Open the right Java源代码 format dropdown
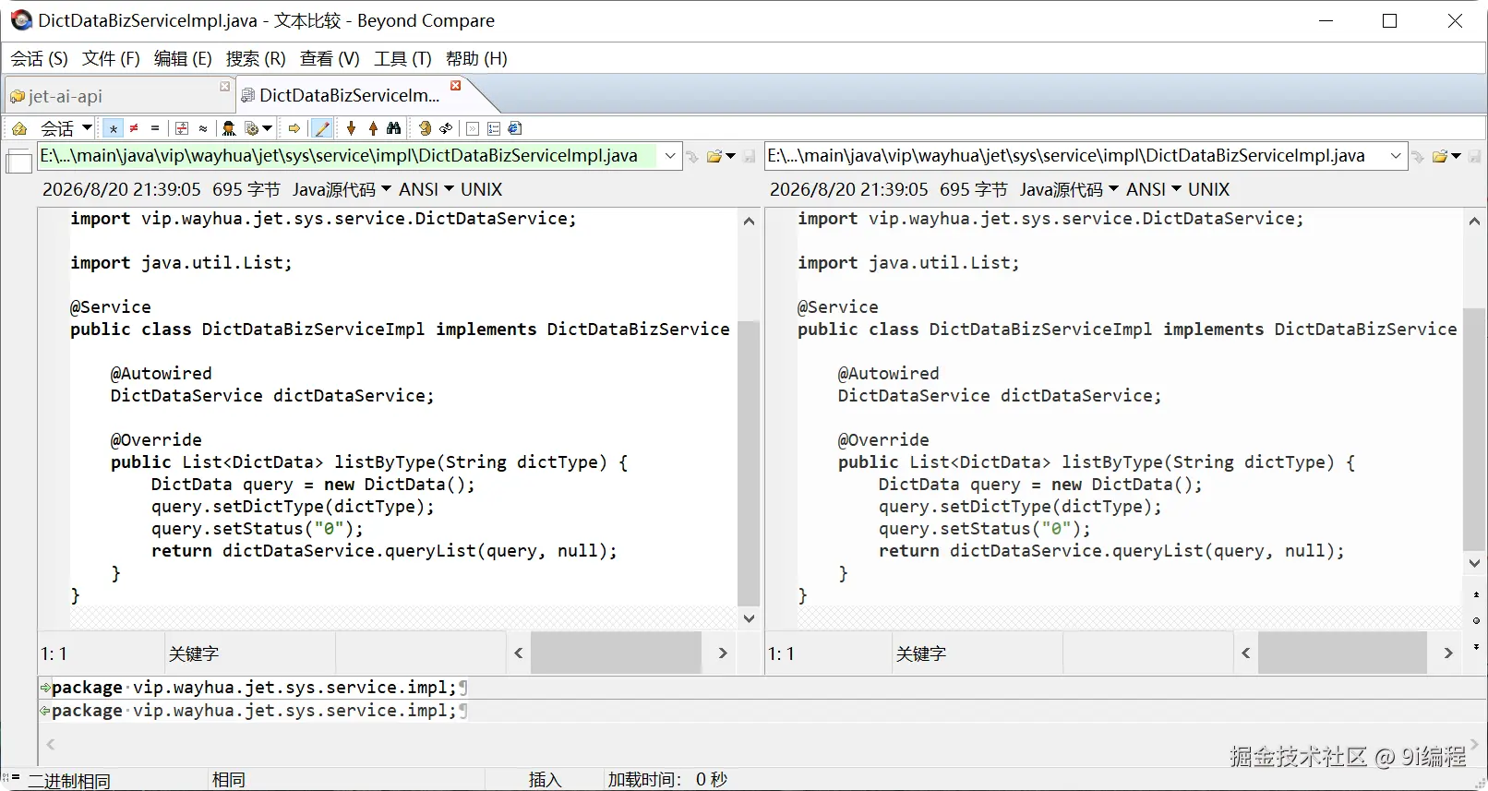The width and height of the screenshot is (1488, 791). (x=1069, y=189)
